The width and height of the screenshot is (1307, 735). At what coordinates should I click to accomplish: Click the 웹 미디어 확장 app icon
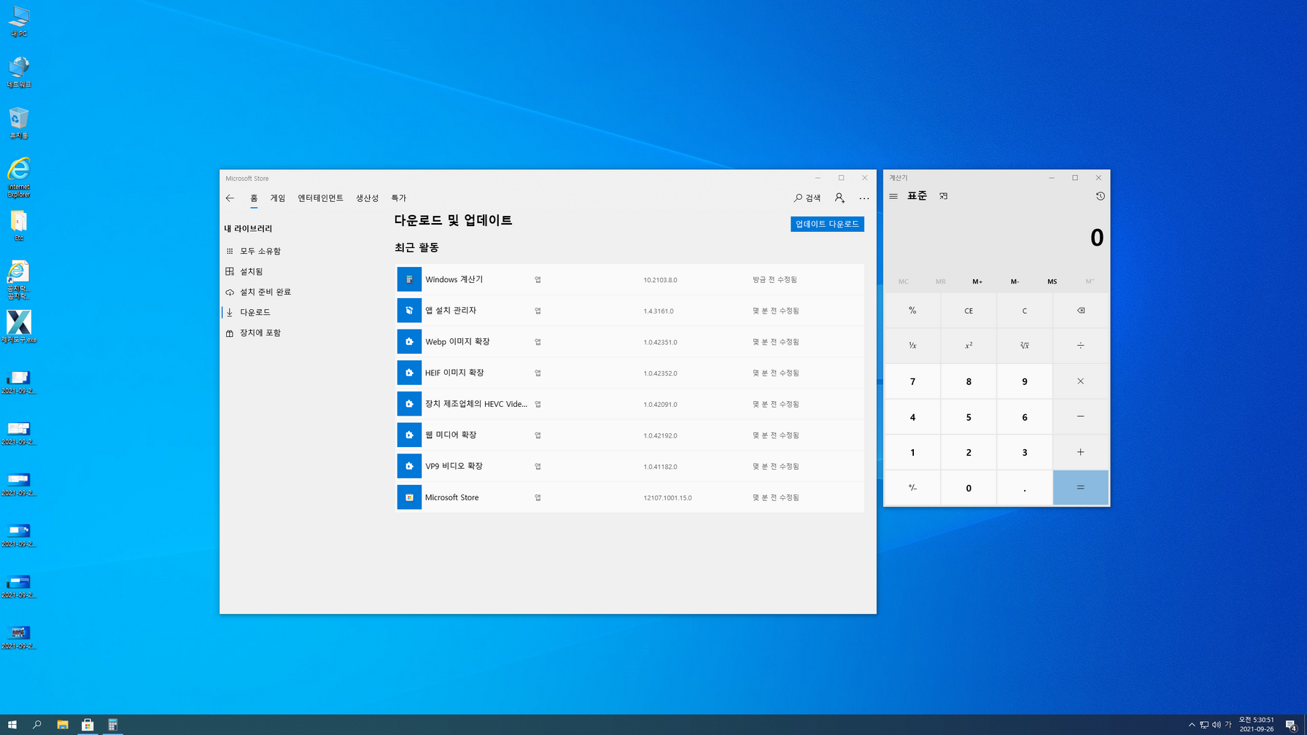(409, 435)
